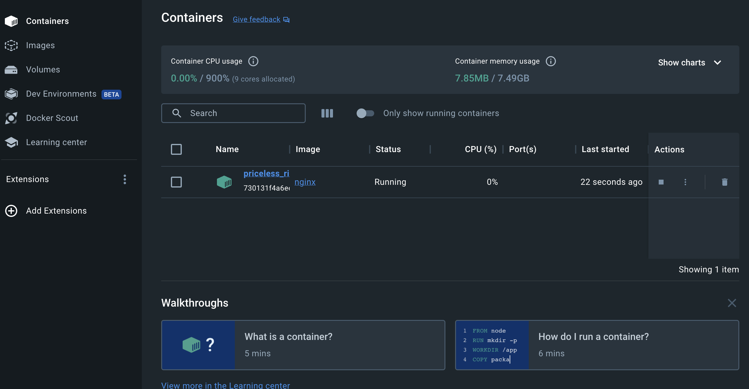Open priceless_ri container link
This screenshot has width=749, height=389.
[x=266, y=174]
